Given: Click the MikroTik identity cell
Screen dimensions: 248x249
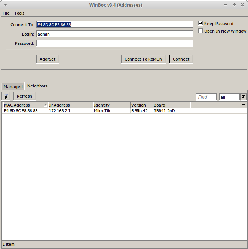Looking at the screenshot, I should click(x=111, y=111).
